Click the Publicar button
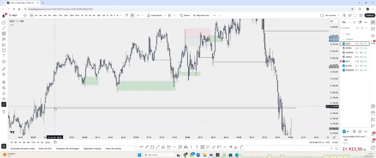This screenshot has width=376, height=158. coord(370,15)
